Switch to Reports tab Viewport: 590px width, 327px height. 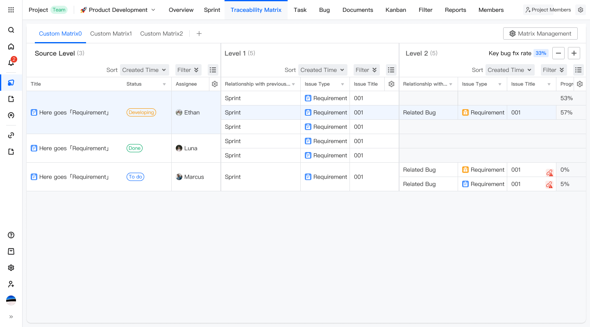click(456, 10)
